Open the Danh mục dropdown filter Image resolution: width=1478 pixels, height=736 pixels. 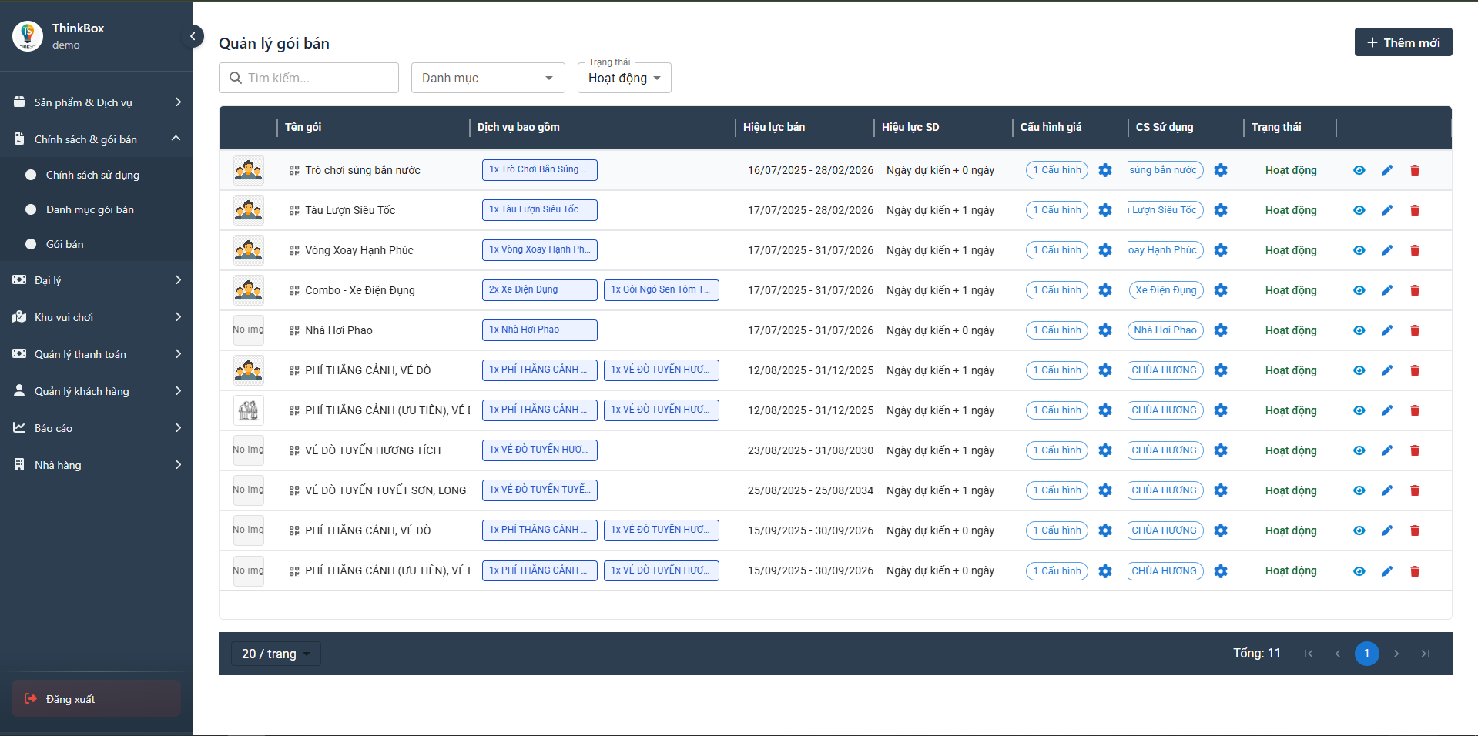coord(488,78)
